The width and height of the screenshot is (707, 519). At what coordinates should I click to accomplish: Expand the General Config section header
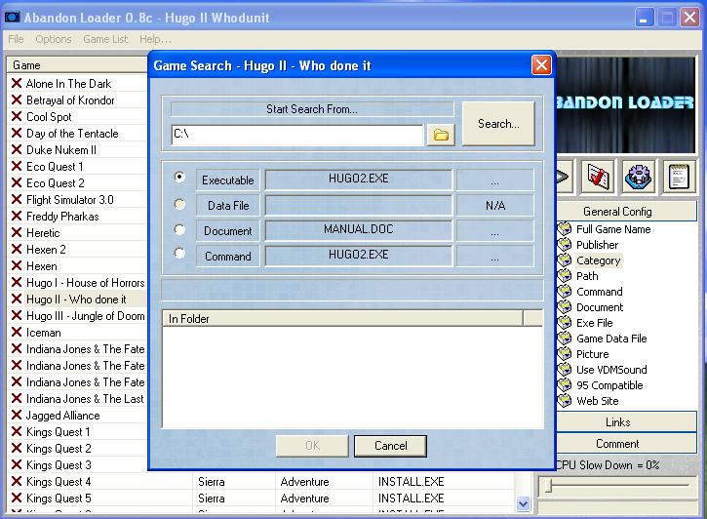626,212
